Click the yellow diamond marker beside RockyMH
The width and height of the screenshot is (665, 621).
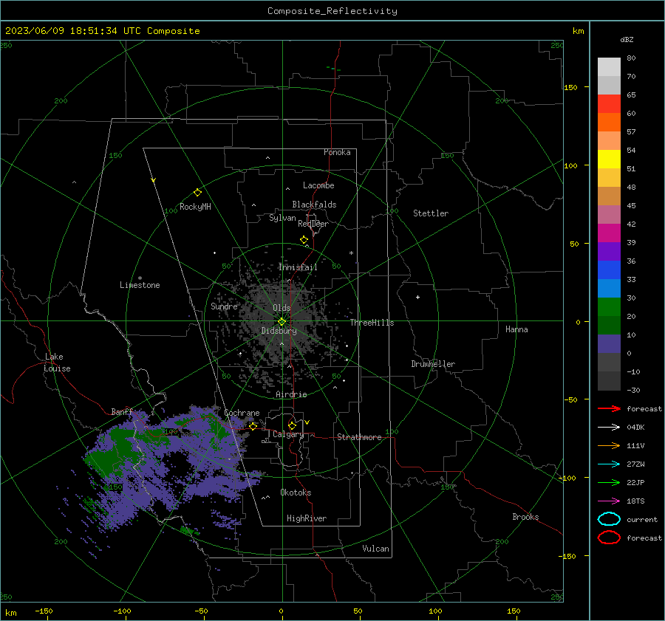197,193
